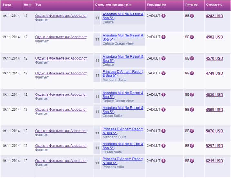231x178 pixels.
Task: Click BB meal help icon in 4242 USD row
Action: [192, 16]
